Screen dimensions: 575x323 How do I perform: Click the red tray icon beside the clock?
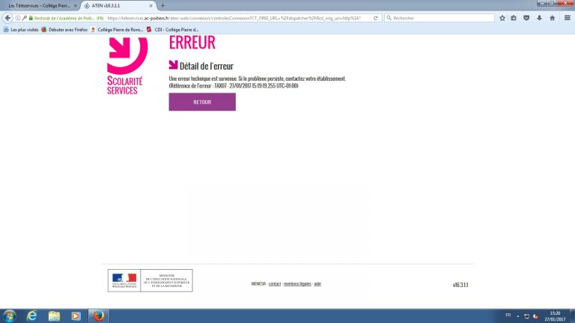[535, 316]
